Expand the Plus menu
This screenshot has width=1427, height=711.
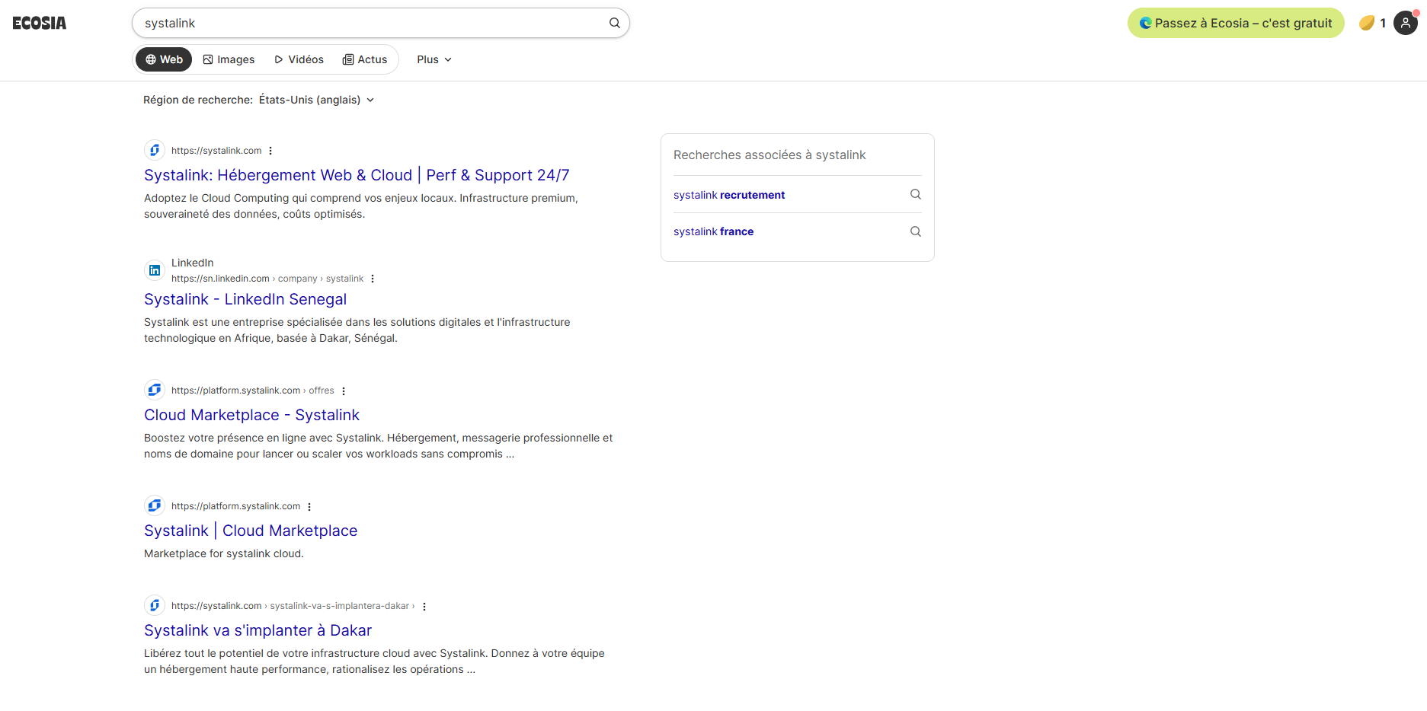coord(434,59)
